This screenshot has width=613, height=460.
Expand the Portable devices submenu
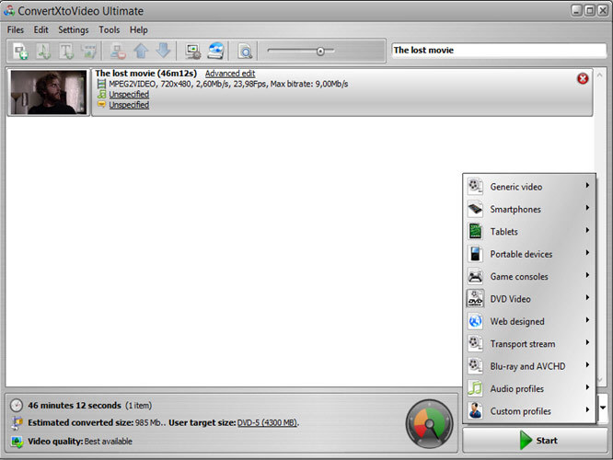(529, 254)
